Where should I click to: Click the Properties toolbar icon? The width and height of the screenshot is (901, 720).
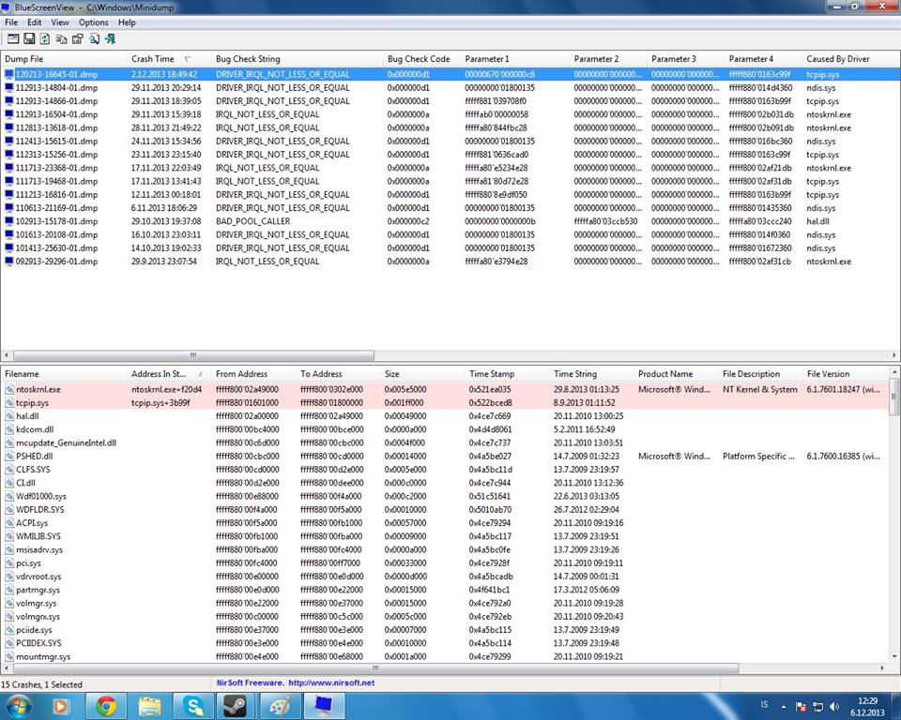pos(77,38)
